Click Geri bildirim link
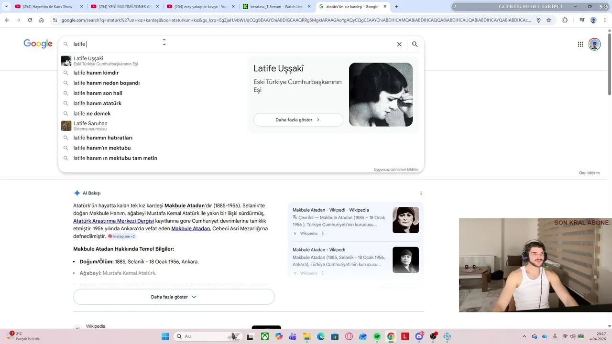Viewport: 612px width, 344px height. pos(589,173)
